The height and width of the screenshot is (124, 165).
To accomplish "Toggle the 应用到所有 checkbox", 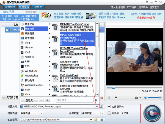I will 109,106.
